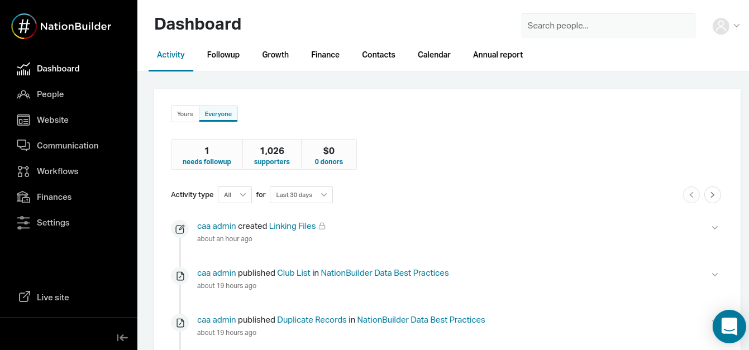Click the People group icon

23,94
